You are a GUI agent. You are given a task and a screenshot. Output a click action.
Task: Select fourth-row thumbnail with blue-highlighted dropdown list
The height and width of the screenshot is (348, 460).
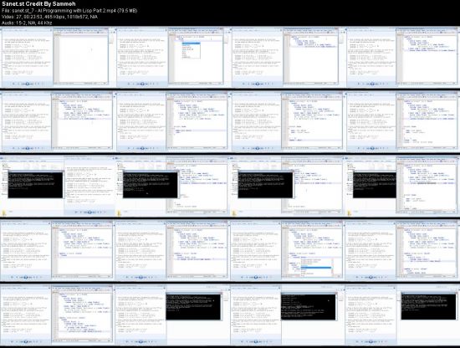287,250
